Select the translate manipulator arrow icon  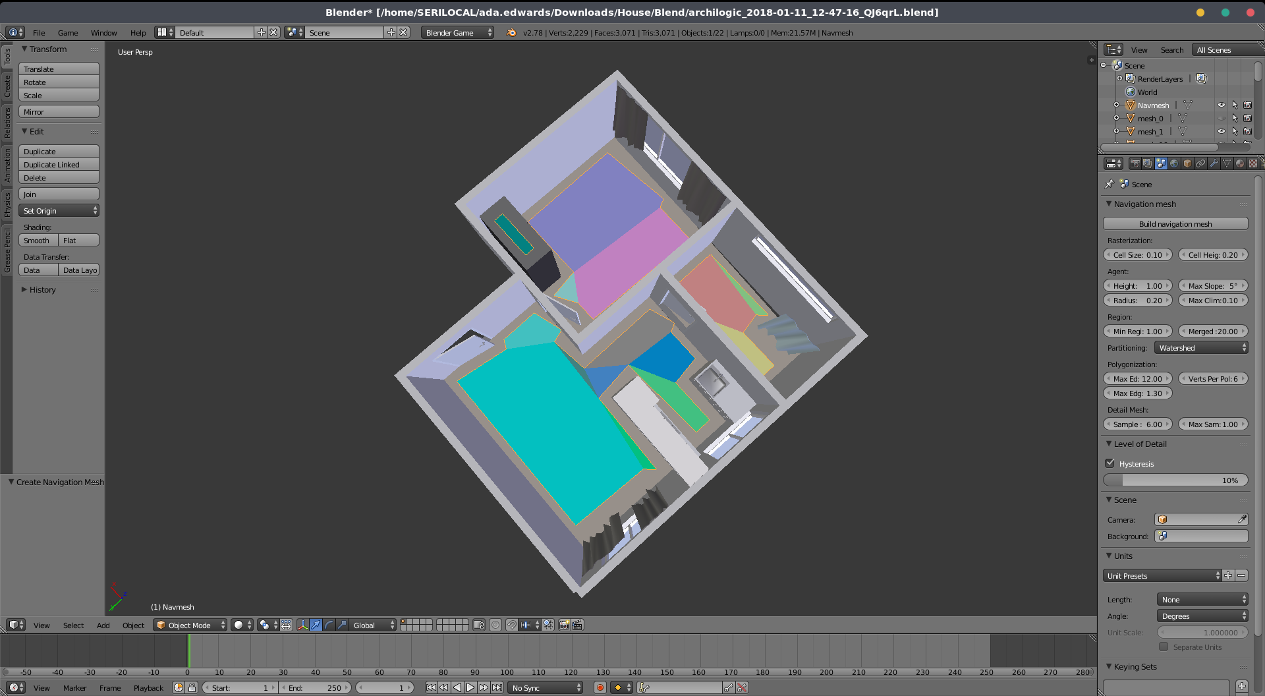(x=316, y=625)
